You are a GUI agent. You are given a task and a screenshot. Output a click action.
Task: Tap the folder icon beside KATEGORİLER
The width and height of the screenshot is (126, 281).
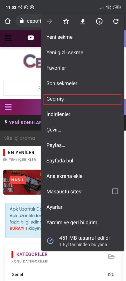111,257
